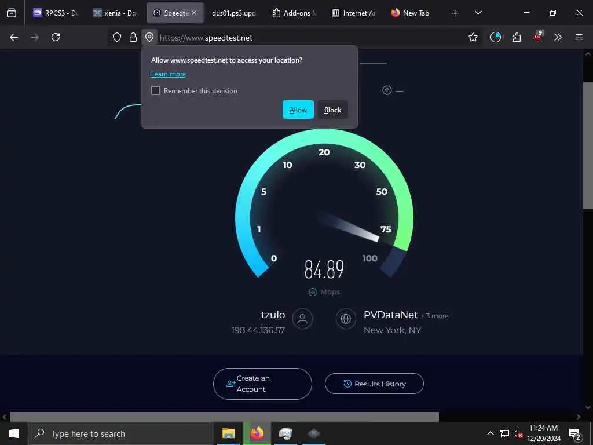Image resolution: width=593 pixels, height=445 pixels.
Task: Open Learn more link in permission prompt
Action: 169,74
